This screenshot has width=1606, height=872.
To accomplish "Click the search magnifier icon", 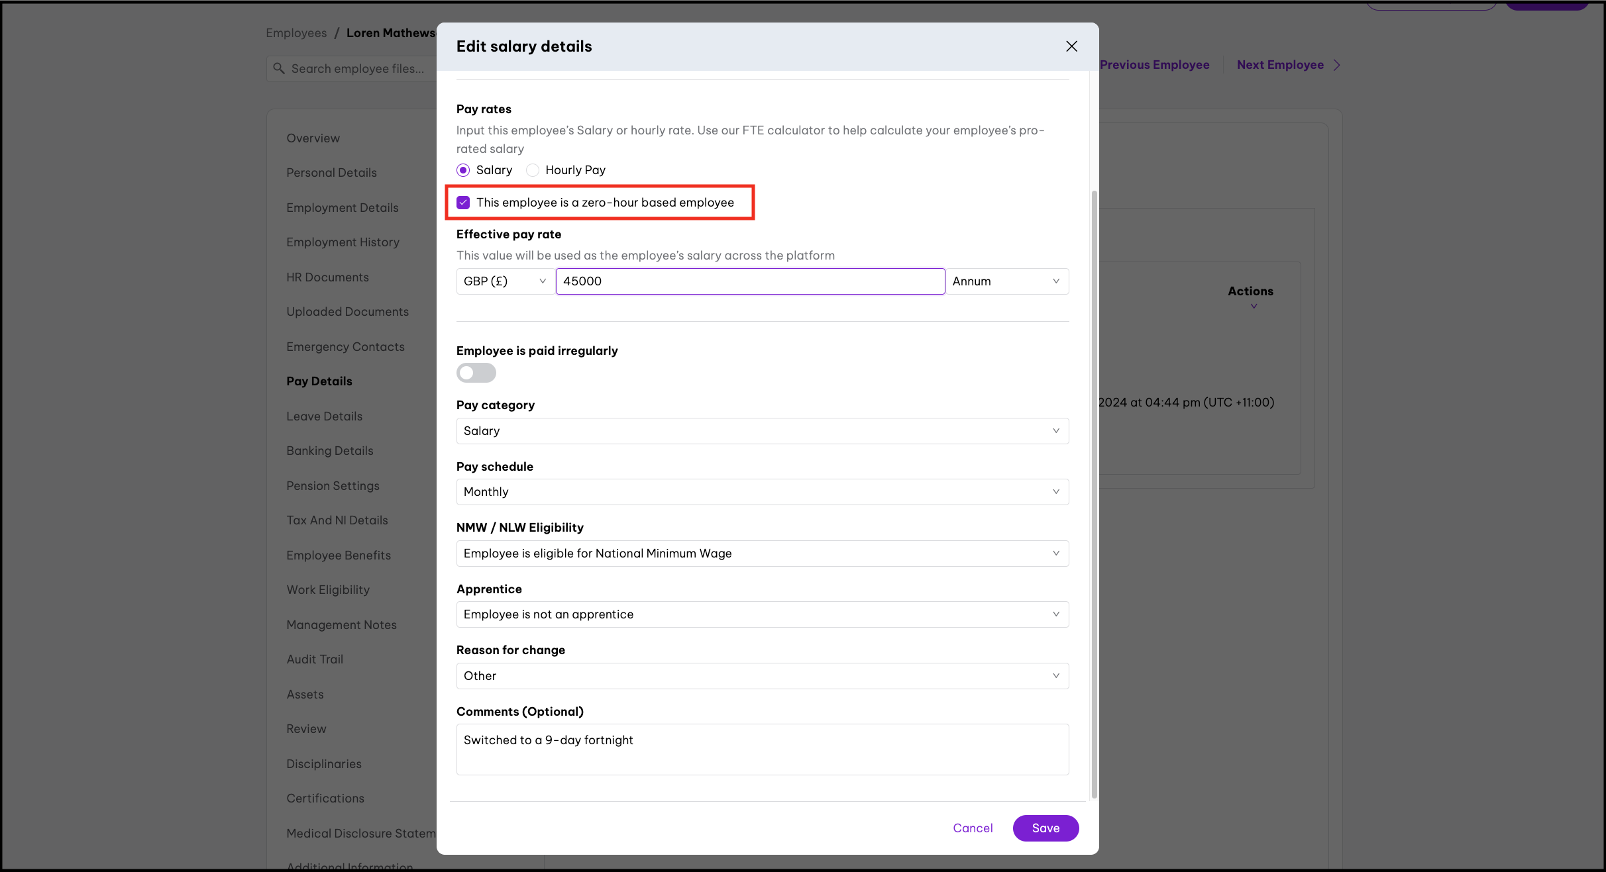I will click(279, 68).
